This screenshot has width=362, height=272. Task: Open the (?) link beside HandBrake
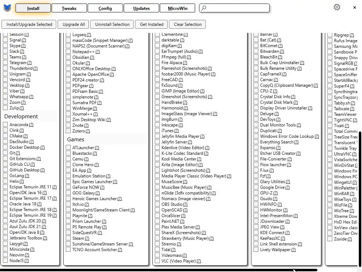[x=185, y=102]
